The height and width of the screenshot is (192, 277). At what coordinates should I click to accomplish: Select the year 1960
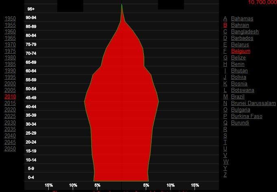(10, 31)
